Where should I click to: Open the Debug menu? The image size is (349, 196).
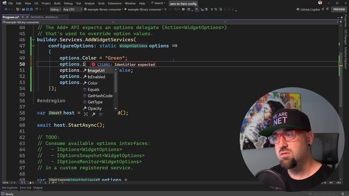point(68,3)
